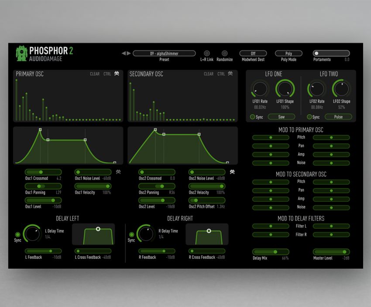Click LFO Two Filter R mod slider
The image size is (371, 307).
(331, 235)
